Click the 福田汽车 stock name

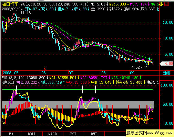(x=10, y=4)
